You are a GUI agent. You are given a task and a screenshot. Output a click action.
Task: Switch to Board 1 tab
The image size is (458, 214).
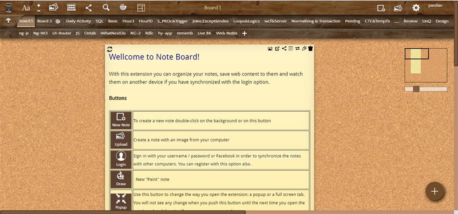[x=26, y=21]
